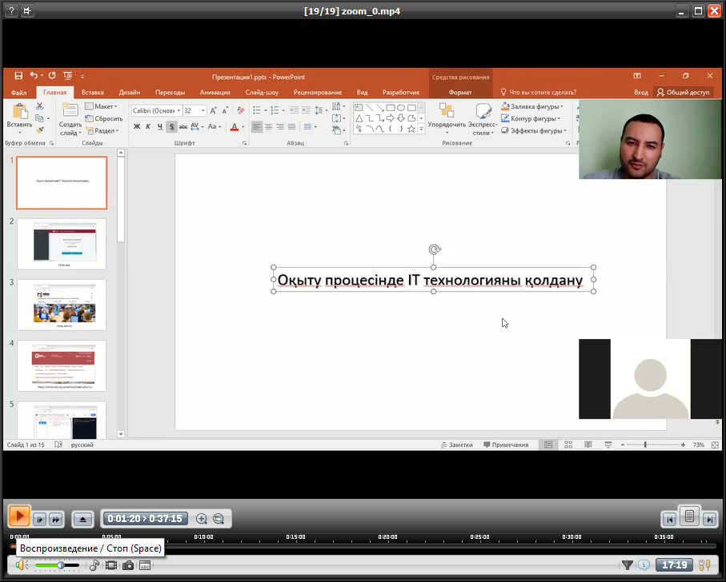This screenshot has width=726, height=582.
Task: Click the Заметки notes button in status bar
Action: tap(457, 444)
